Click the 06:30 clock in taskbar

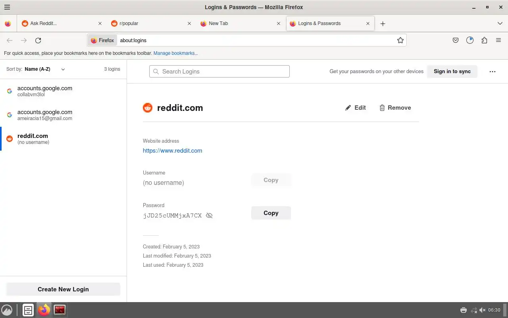tap(494, 310)
